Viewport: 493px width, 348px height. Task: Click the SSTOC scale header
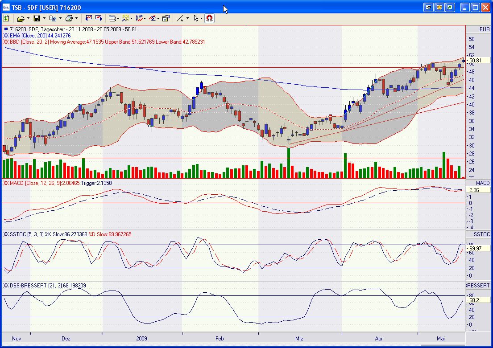(x=482, y=234)
